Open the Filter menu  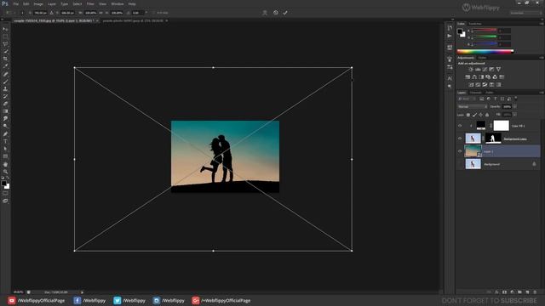point(90,3)
